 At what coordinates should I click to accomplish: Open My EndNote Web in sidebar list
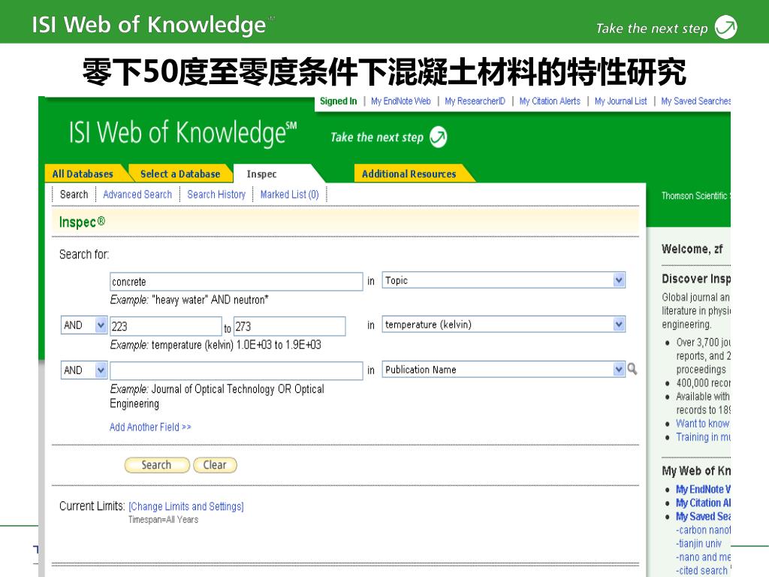[703, 489]
